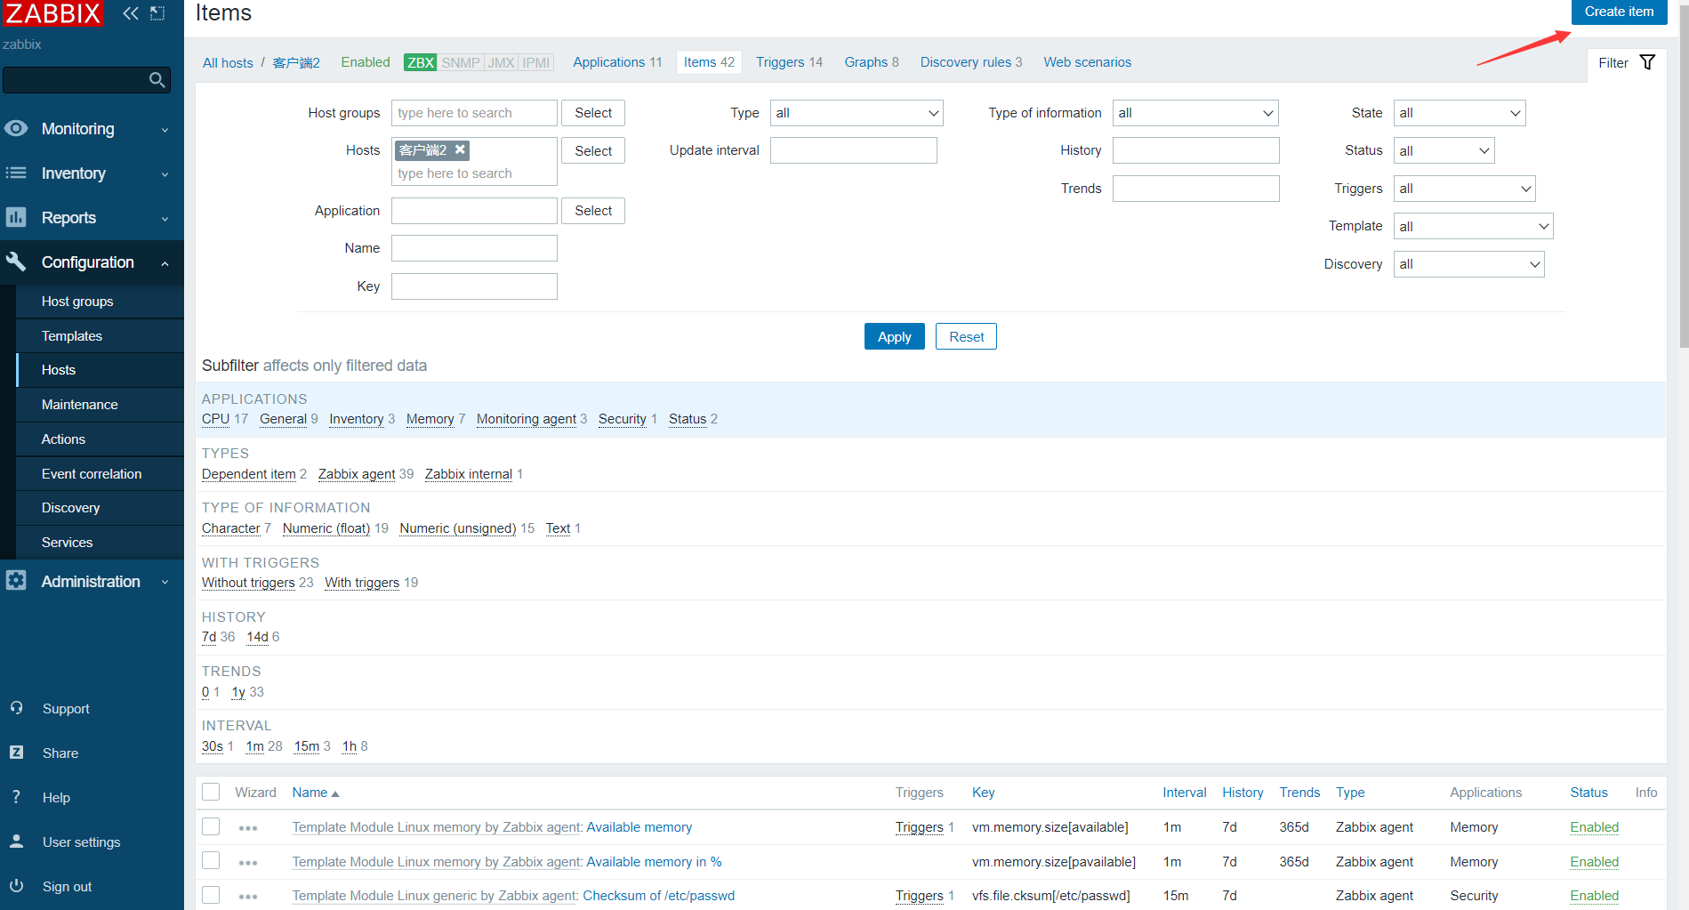Switch to the Triggers 14 tab
The image size is (1689, 910).
click(789, 62)
